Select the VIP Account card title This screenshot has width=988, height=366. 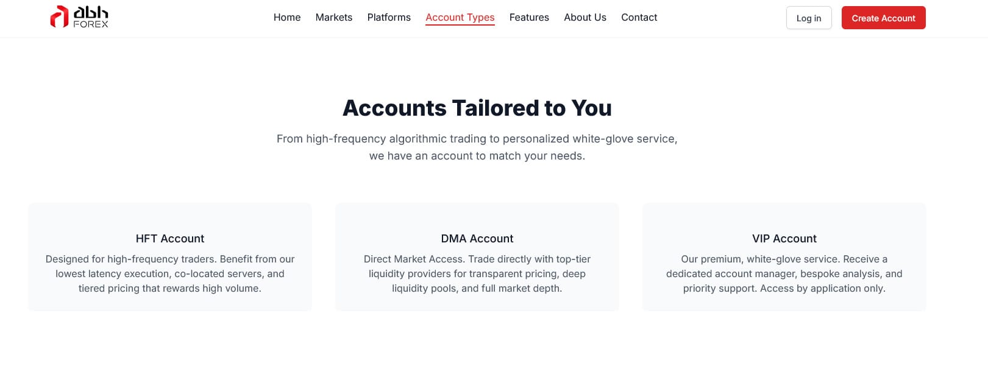(784, 239)
